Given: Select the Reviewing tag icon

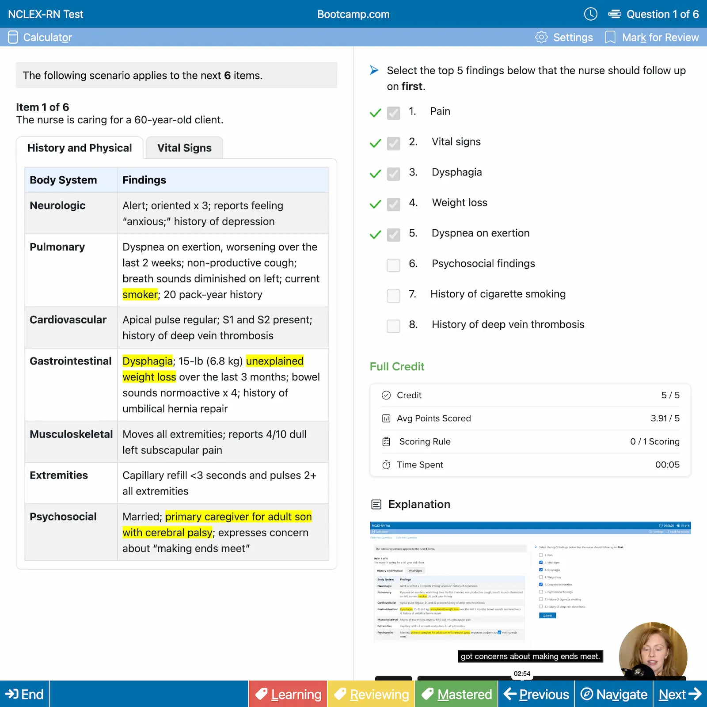Looking at the screenshot, I should coord(340,694).
